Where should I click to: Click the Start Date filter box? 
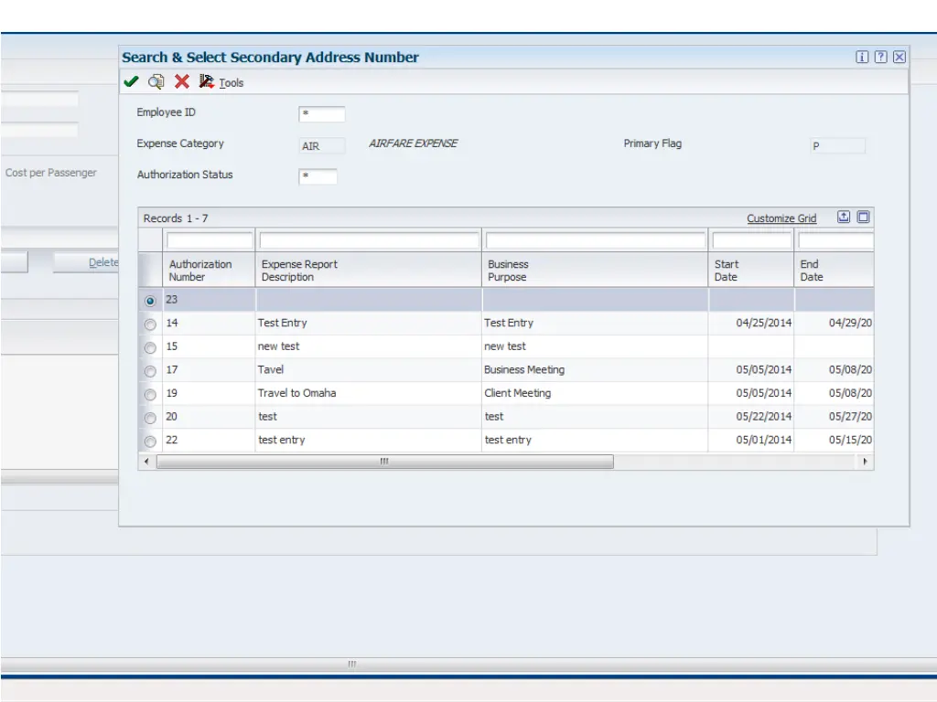tap(751, 240)
